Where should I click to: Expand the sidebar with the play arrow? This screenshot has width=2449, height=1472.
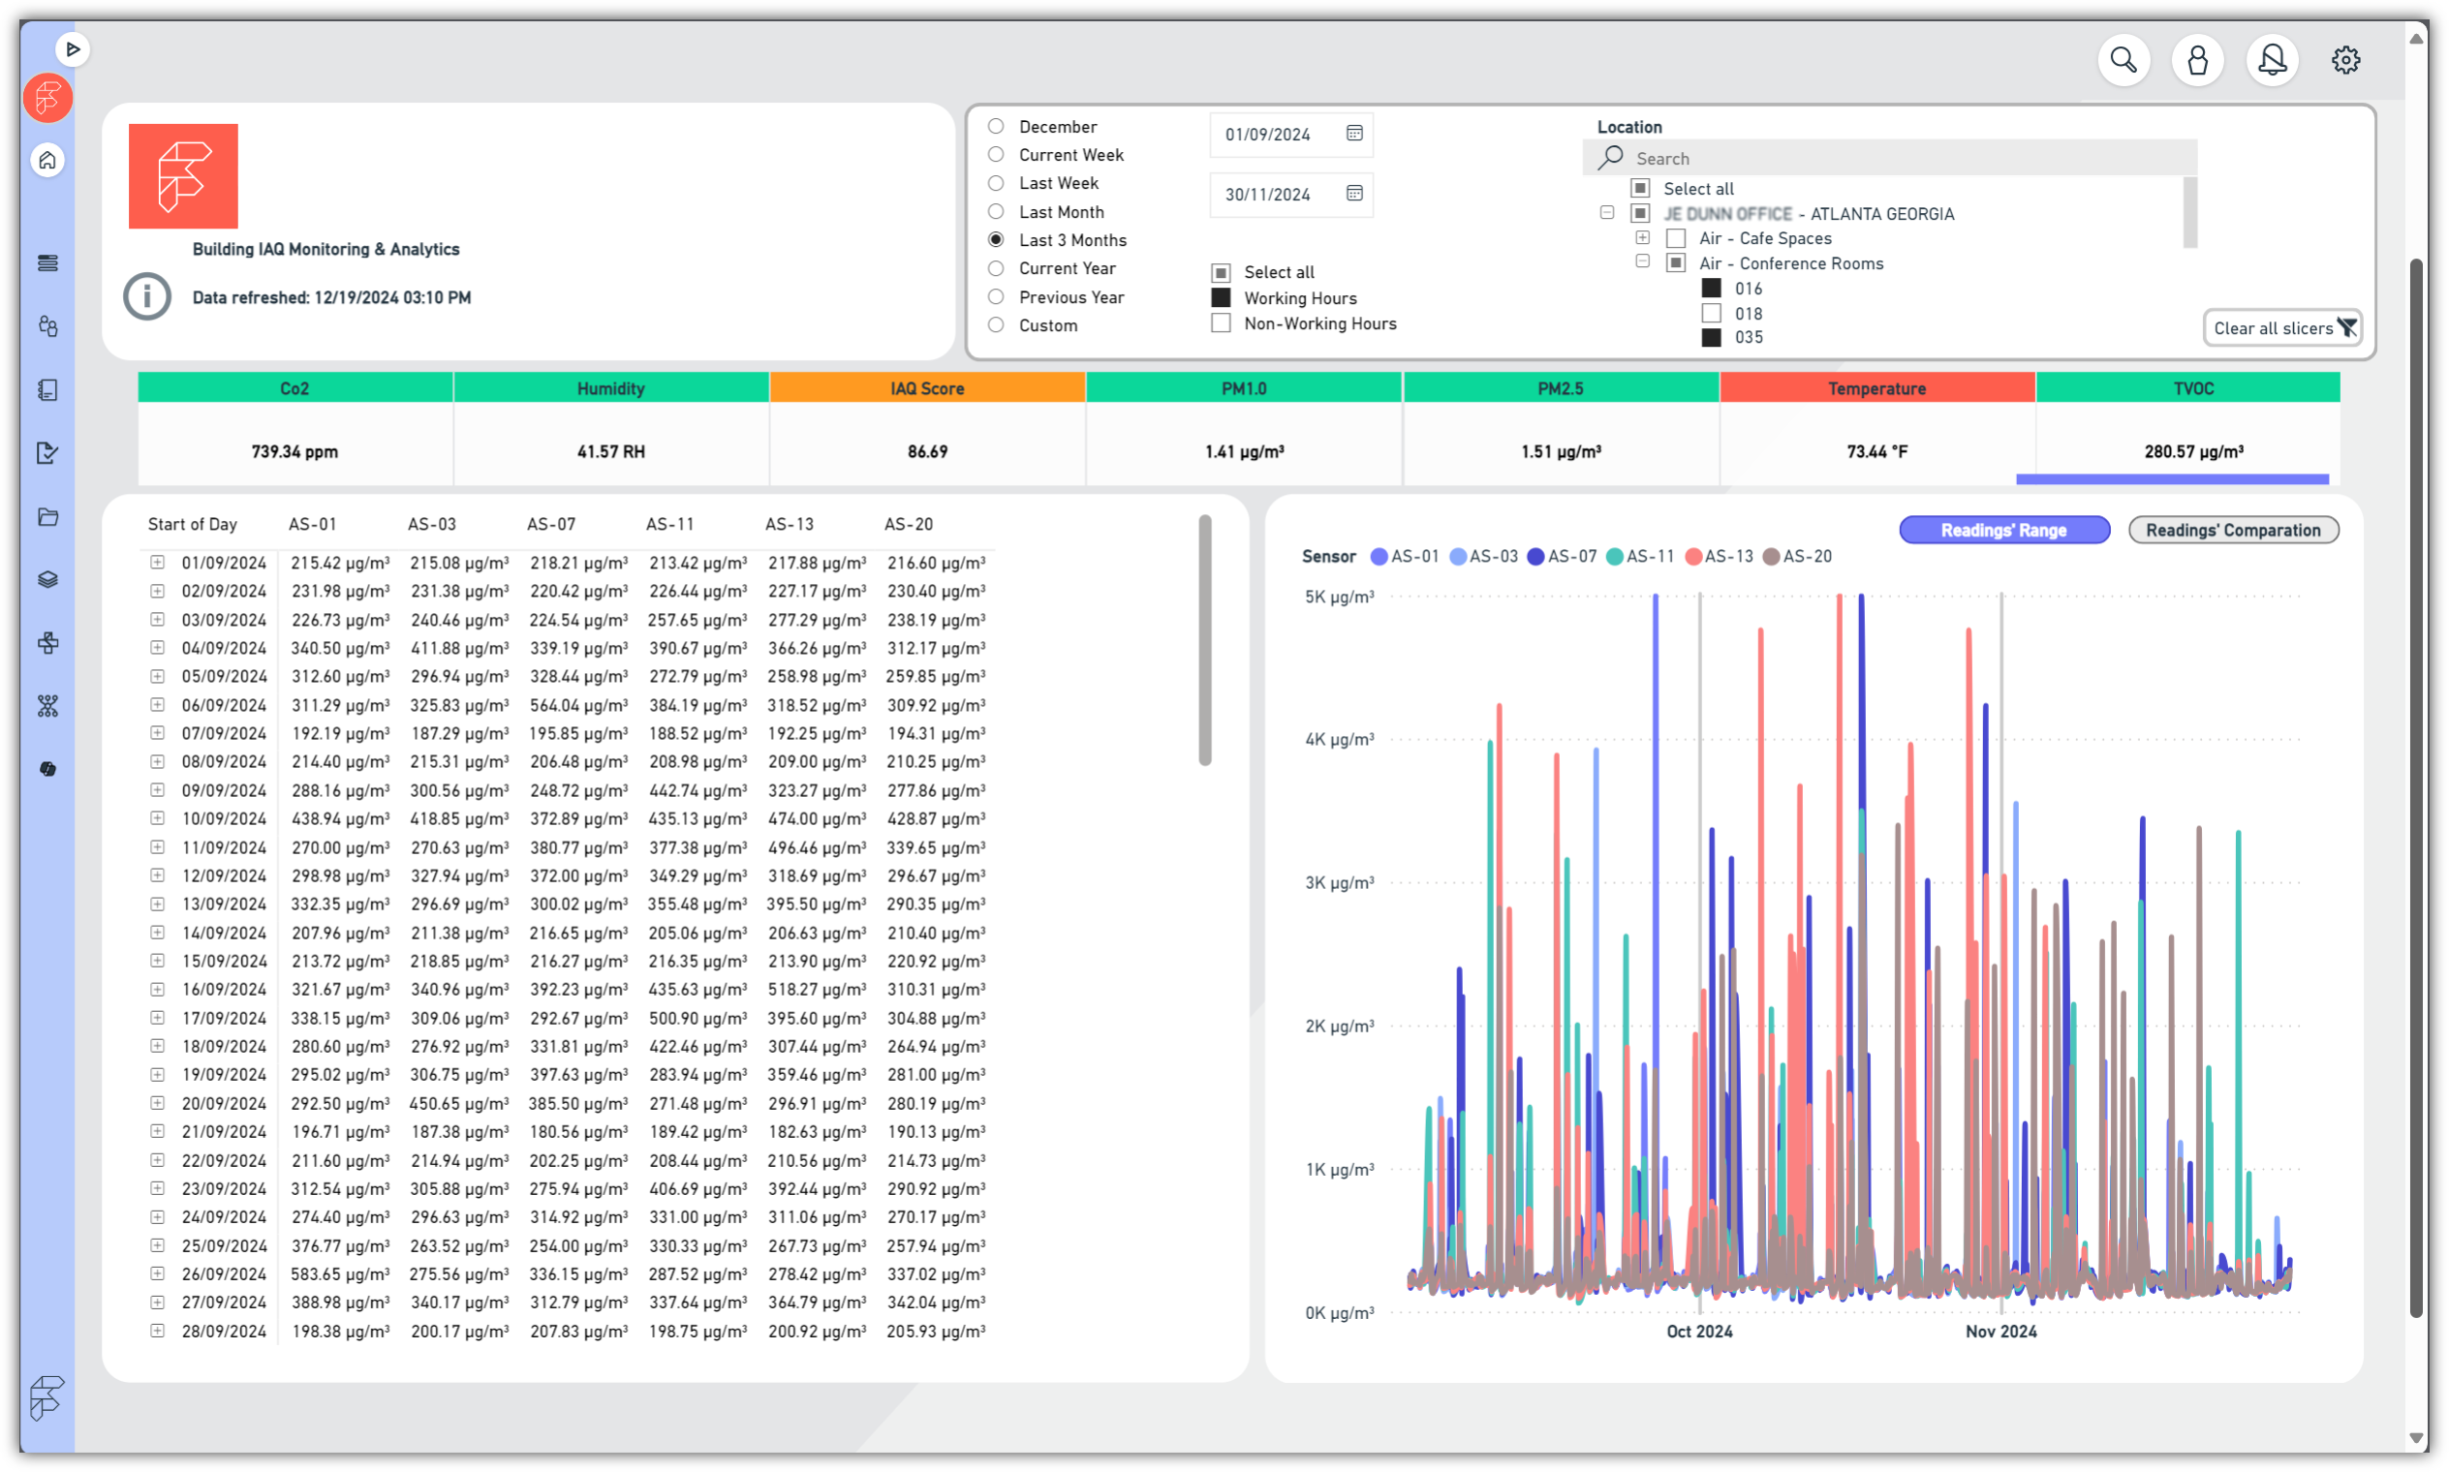point(72,48)
